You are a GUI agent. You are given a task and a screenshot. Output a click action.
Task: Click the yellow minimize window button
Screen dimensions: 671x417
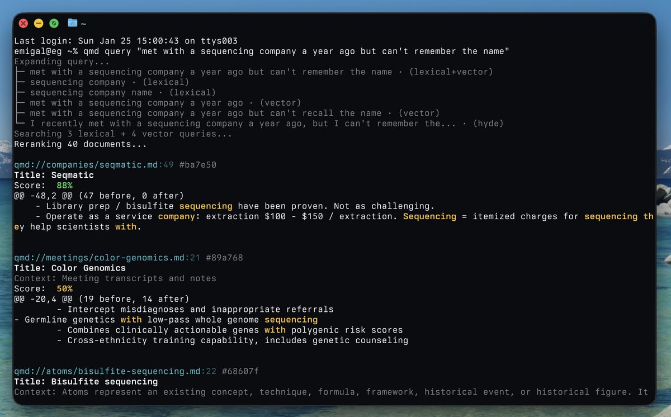(x=39, y=23)
